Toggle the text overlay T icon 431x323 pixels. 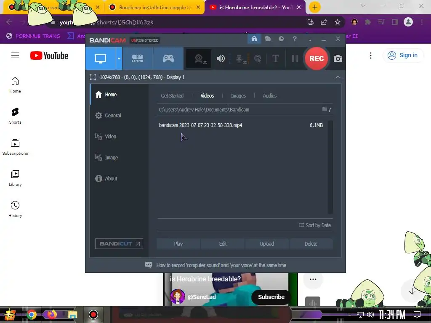[275, 58]
